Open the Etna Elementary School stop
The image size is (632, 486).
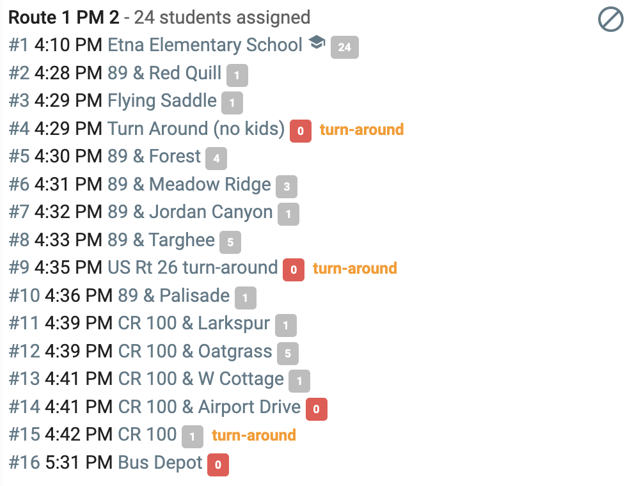tap(205, 45)
